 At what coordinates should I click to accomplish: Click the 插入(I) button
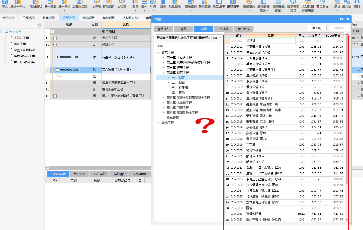316,28
